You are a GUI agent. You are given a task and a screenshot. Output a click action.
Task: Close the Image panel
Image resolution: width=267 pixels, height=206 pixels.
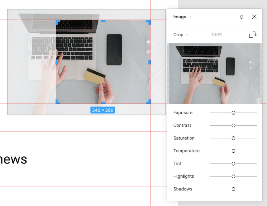point(254,17)
